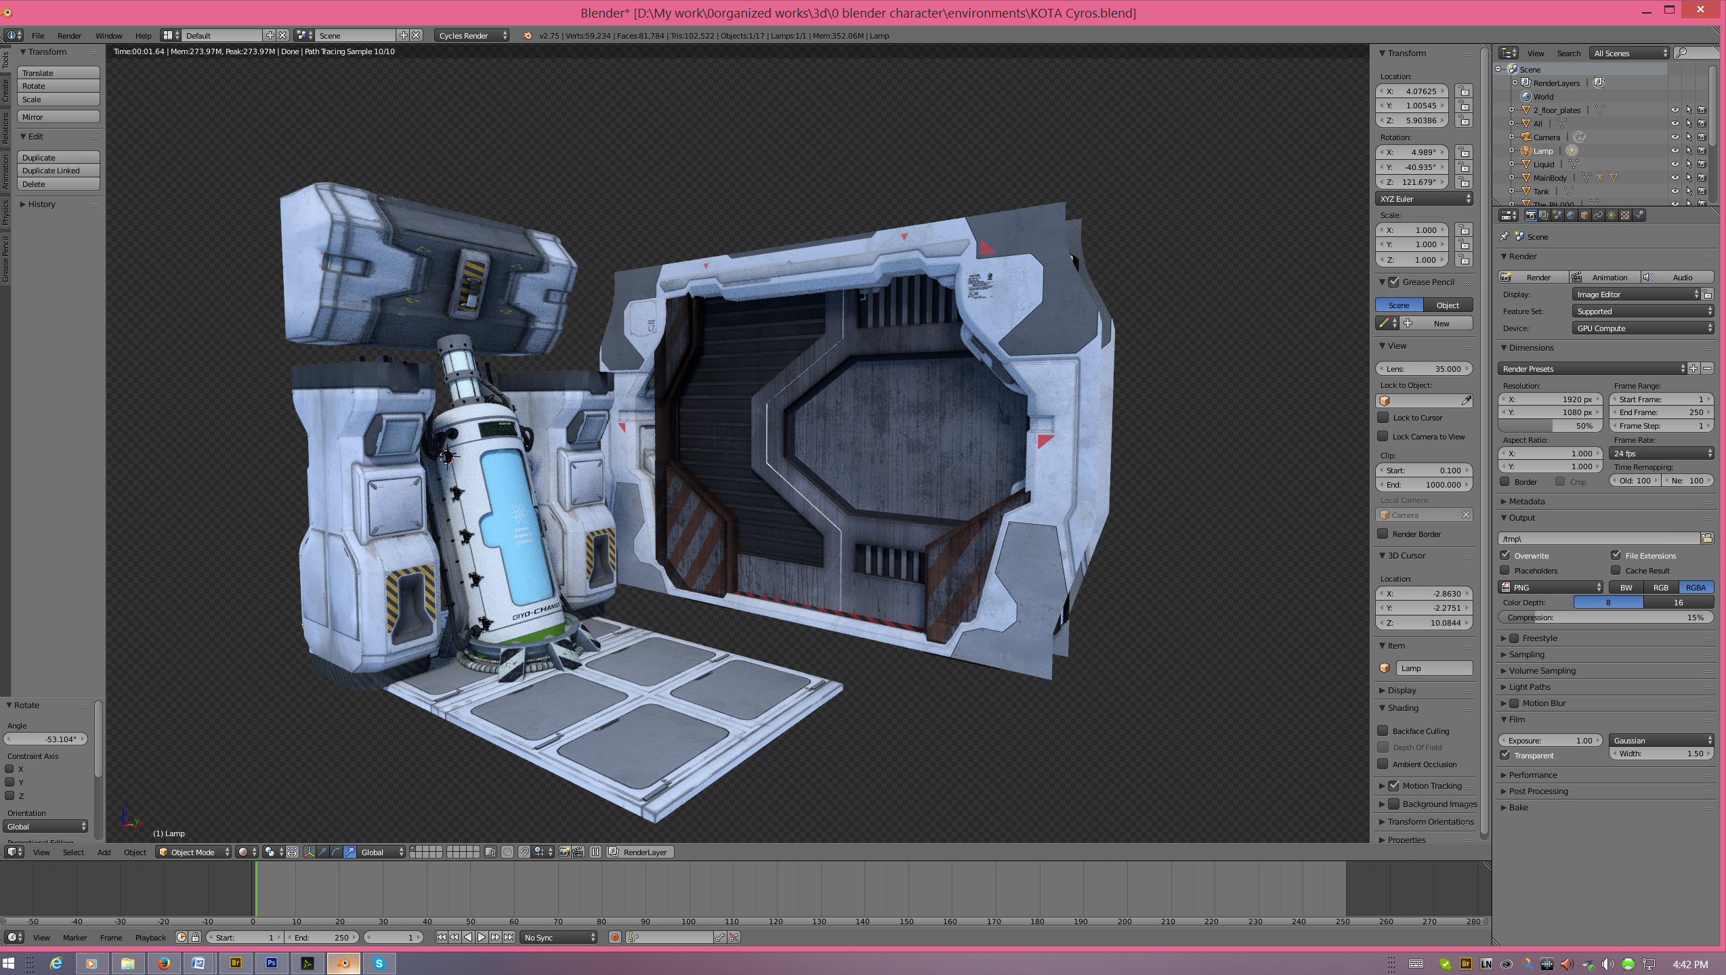Open the output folder browse icon

[1706, 538]
